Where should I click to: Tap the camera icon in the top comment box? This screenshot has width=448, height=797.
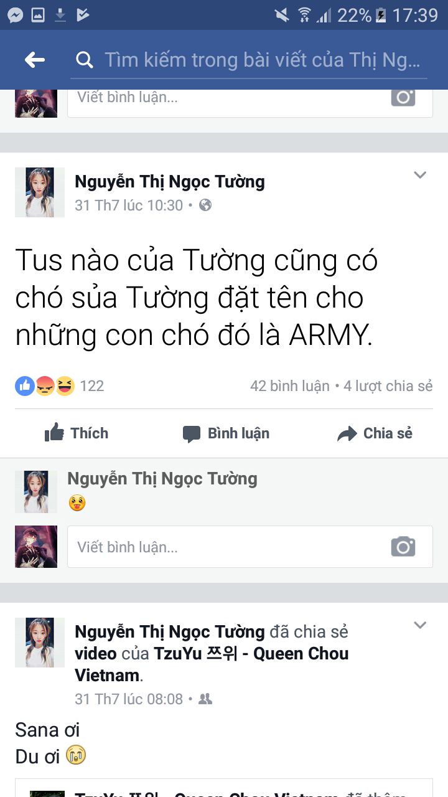(403, 97)
